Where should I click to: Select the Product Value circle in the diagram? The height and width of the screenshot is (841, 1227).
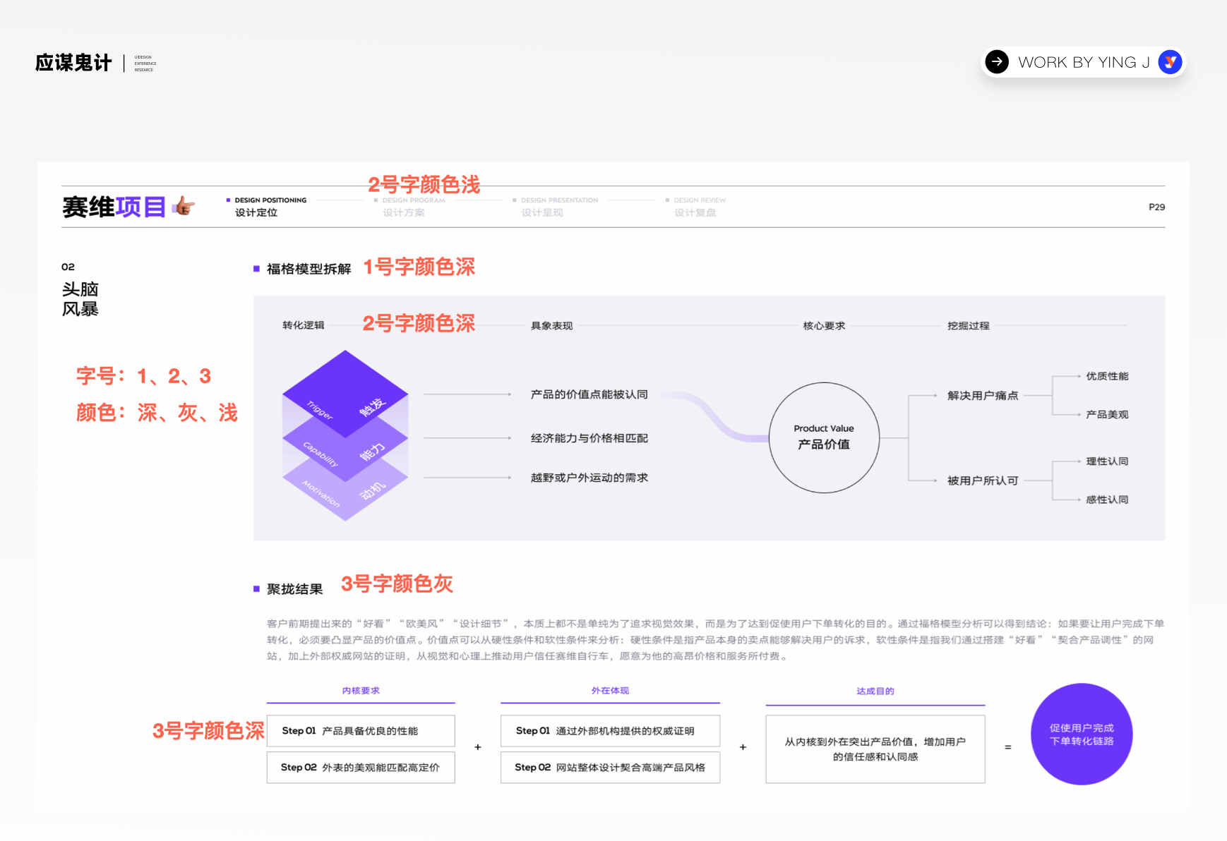pyautogui.click(x=823, y=437)
